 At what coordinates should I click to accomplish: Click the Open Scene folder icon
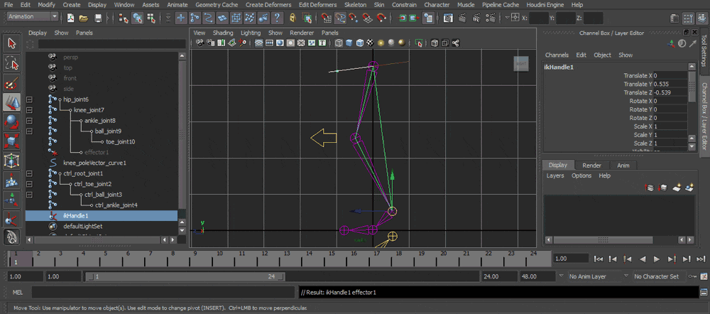[x=83, y=18]
